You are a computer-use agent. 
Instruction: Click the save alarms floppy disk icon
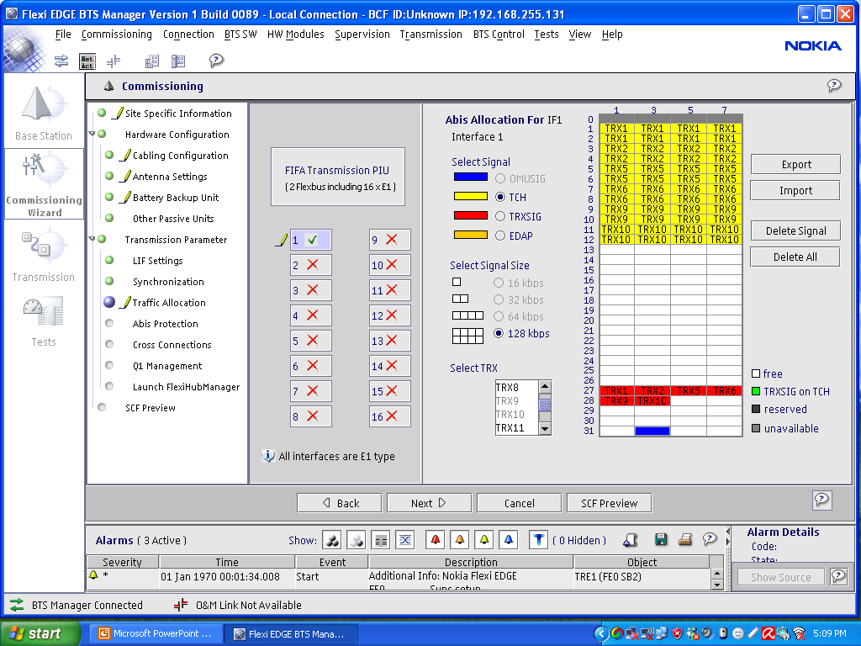point(661,540)
